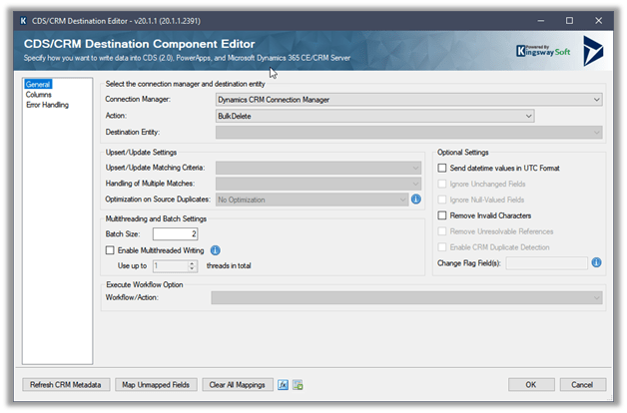The image size is (627, 413).
Task: Click the Map Unmapped Fields button
Action: pos(156,384)
